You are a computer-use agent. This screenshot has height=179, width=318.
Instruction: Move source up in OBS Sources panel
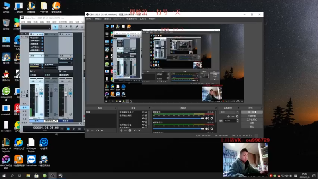[135, 130]
